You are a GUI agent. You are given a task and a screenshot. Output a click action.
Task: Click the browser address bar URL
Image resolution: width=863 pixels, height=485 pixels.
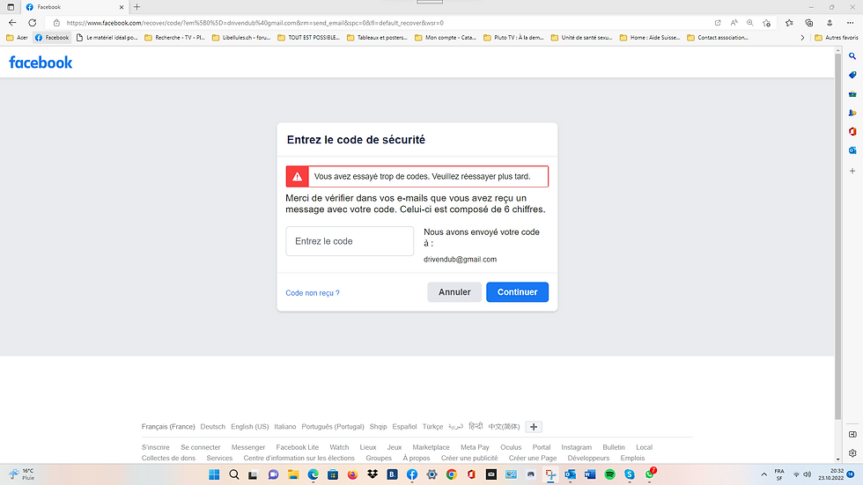click(x=254, y=23)
